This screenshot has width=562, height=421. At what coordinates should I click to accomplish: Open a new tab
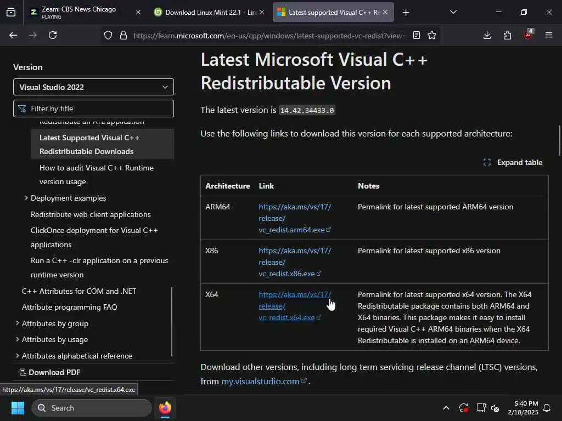pyautogui.click(x=406, y=13)
